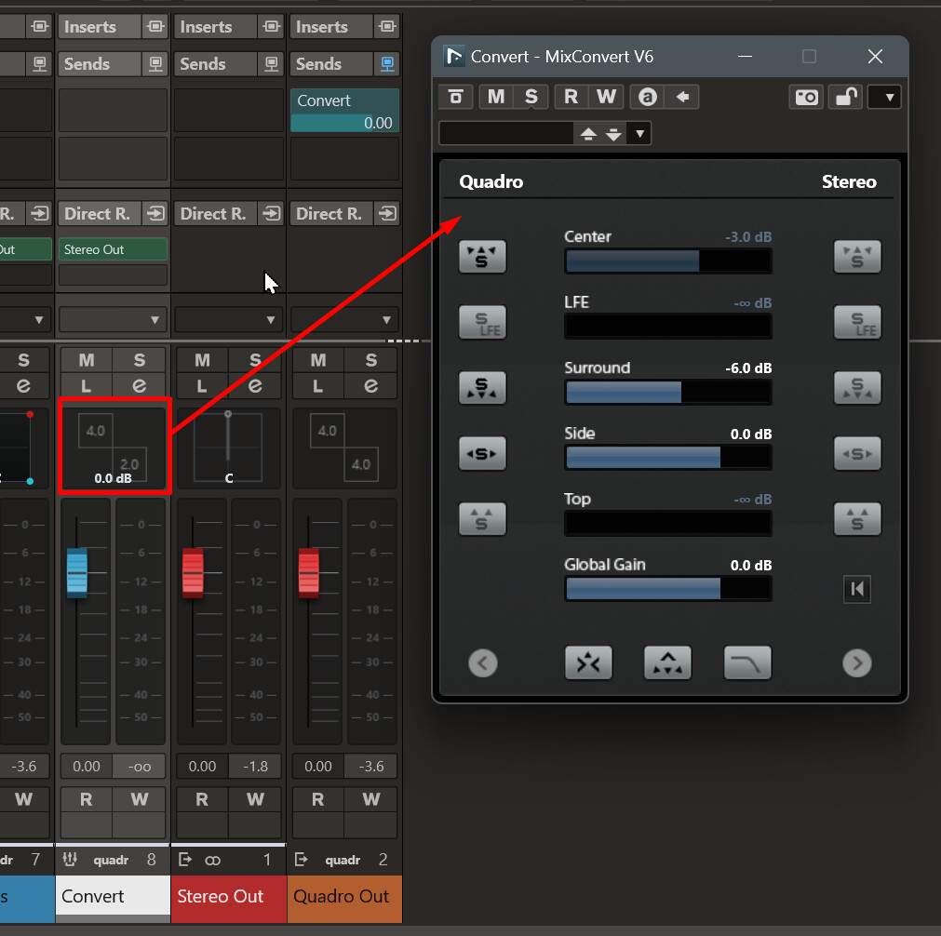Go to next MixConvert page arrow
Screen dimensions: 941x936
click(857, 663)
